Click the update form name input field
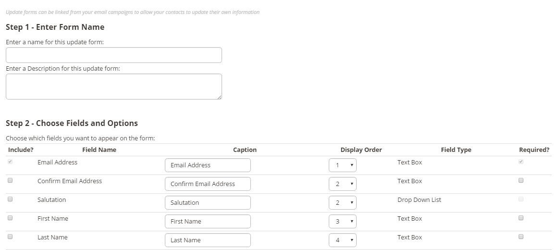558x250 pixels. point(114,55)
